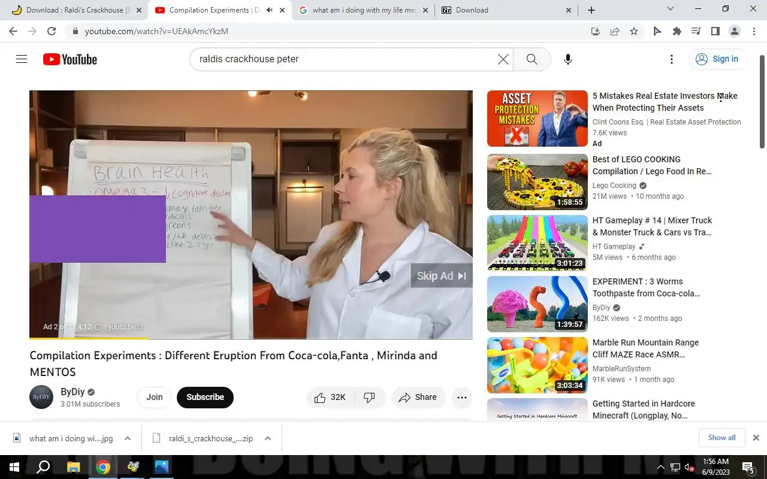Open ByDiy channel avatar
Image resolution: width=767 pixels, height=479 pixels.
[x=41, y=397]
